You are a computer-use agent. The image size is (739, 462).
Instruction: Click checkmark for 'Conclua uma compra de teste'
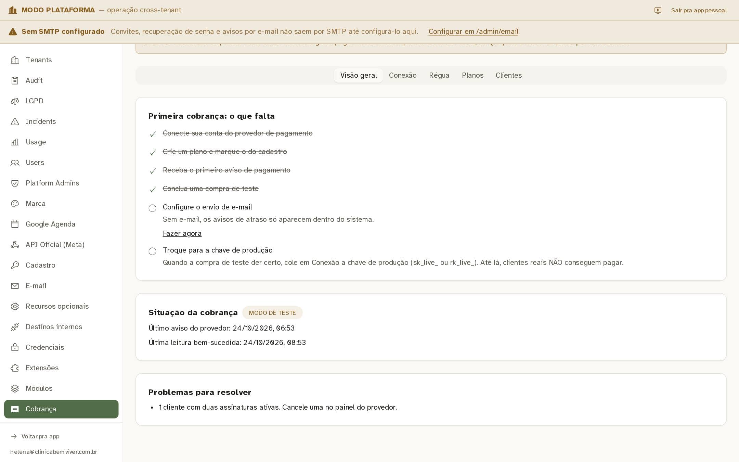153,190
